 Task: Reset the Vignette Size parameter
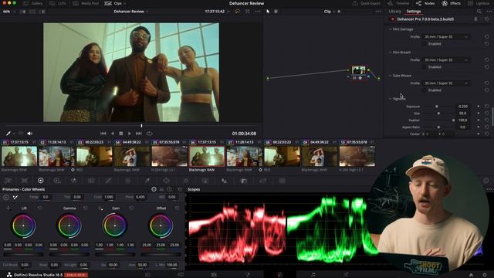click(487, 114)
